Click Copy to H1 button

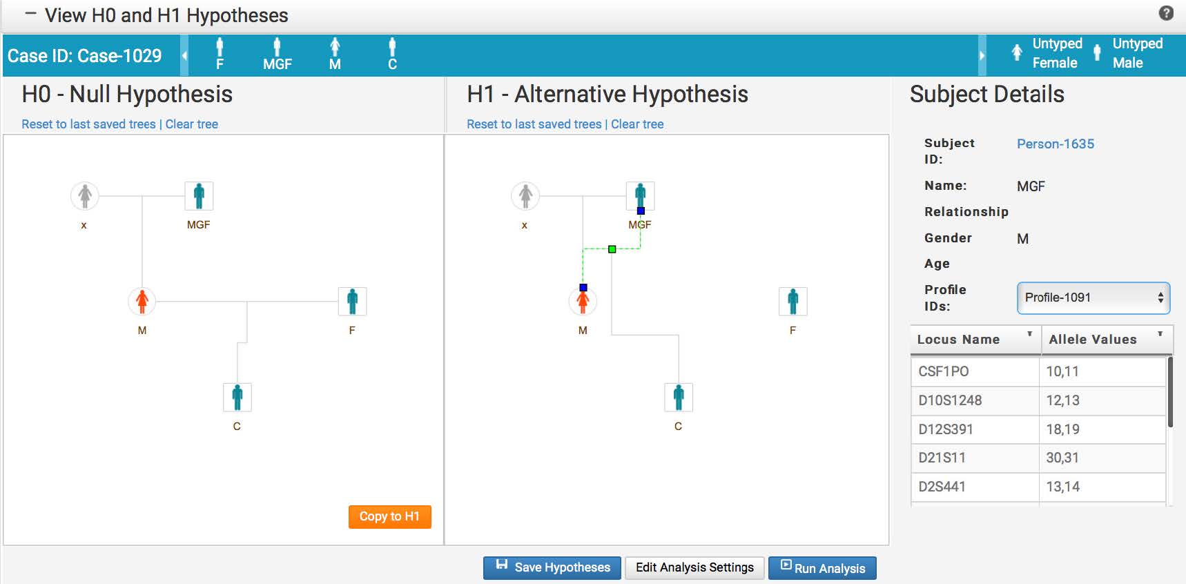389,516
